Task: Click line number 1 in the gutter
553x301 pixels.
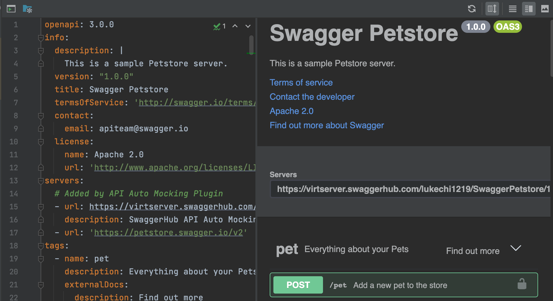Action: pos(16,24)
